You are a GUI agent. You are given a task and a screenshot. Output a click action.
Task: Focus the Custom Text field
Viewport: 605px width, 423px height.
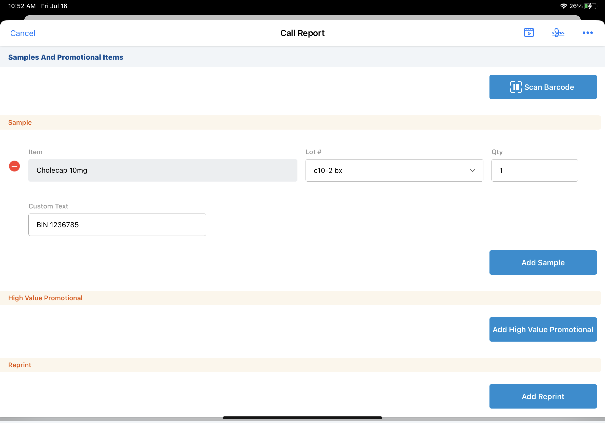tap(117, 225)
